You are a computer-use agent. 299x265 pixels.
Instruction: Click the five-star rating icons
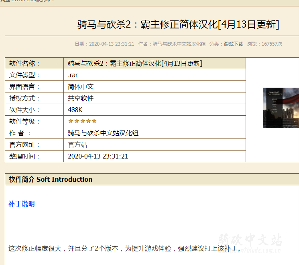click(x=82, y=121)
